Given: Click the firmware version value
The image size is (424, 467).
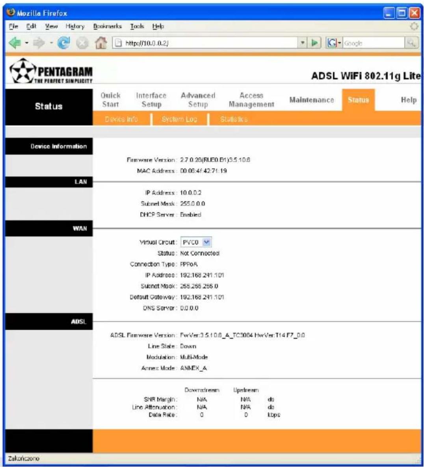Looking at the screenshot, I should pos(215,160).
